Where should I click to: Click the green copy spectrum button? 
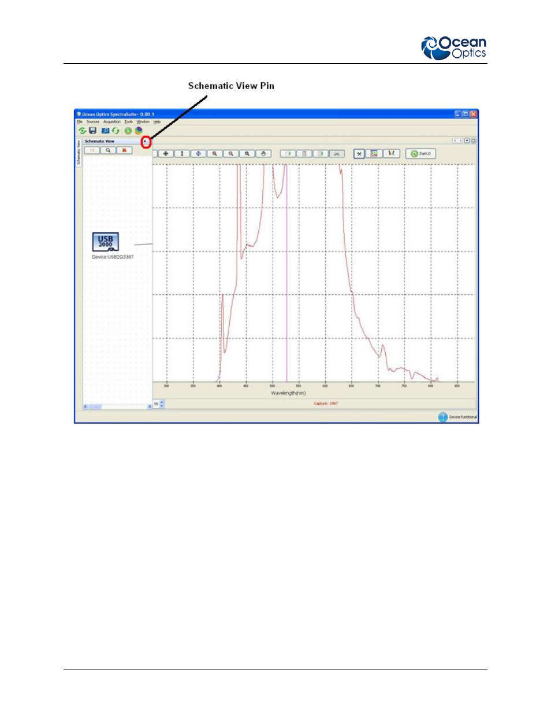pyautogui.click(x=320, y=154)
